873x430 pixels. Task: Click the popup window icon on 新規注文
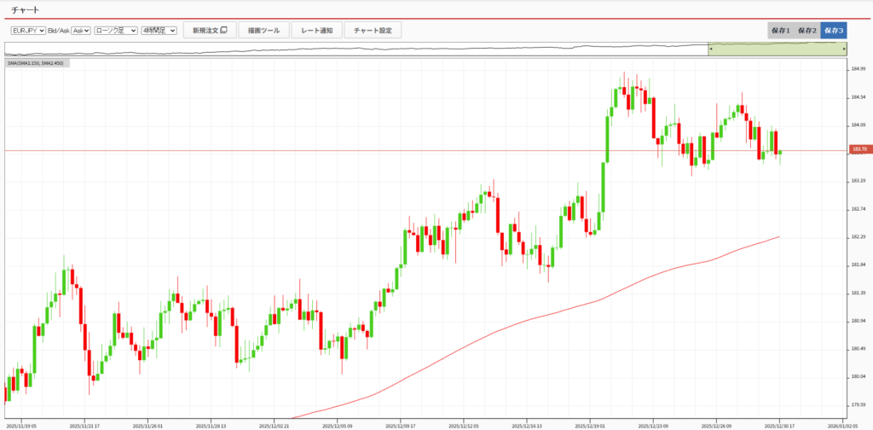click(x=223, y=31)
